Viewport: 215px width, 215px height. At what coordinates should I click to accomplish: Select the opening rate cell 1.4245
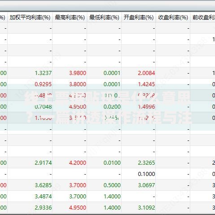[146, 84]
